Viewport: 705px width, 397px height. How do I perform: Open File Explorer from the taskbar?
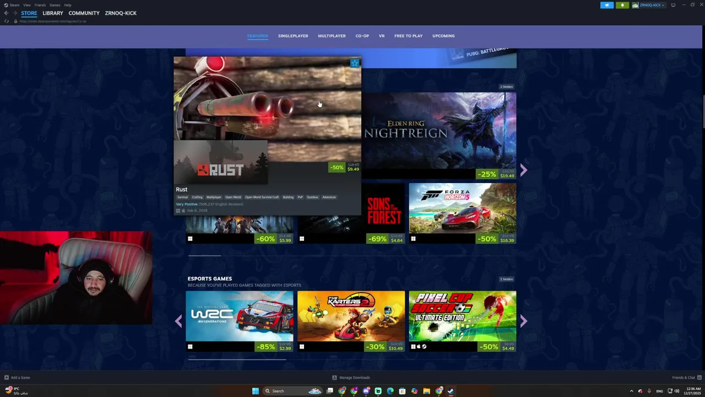[x=426, y=391]
